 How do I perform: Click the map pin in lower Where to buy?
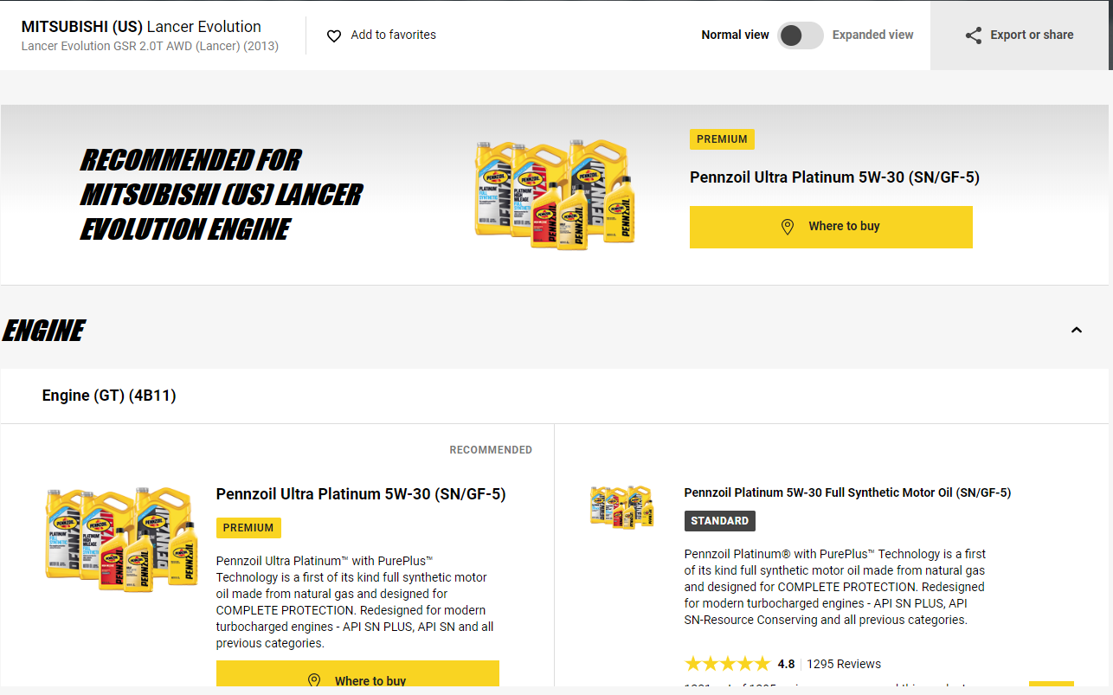[314, 681]
